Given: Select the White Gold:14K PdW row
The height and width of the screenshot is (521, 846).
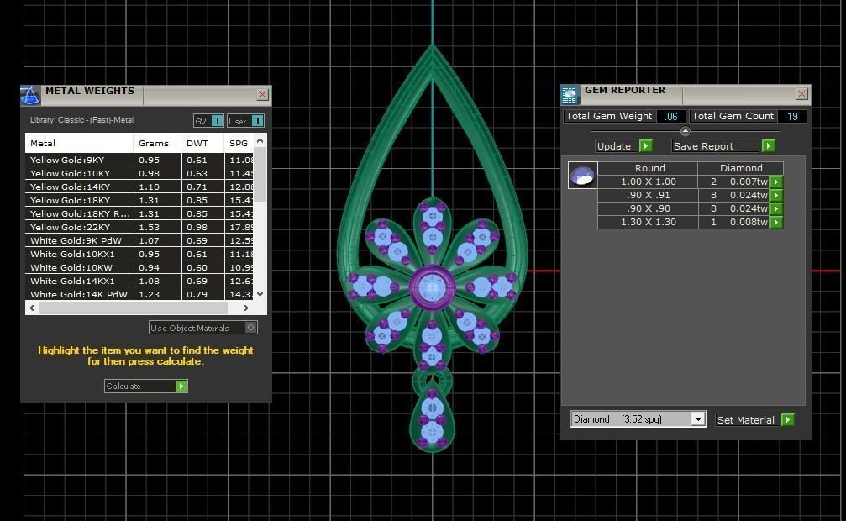Looking at the screenshot, I should tap(139, 294).
